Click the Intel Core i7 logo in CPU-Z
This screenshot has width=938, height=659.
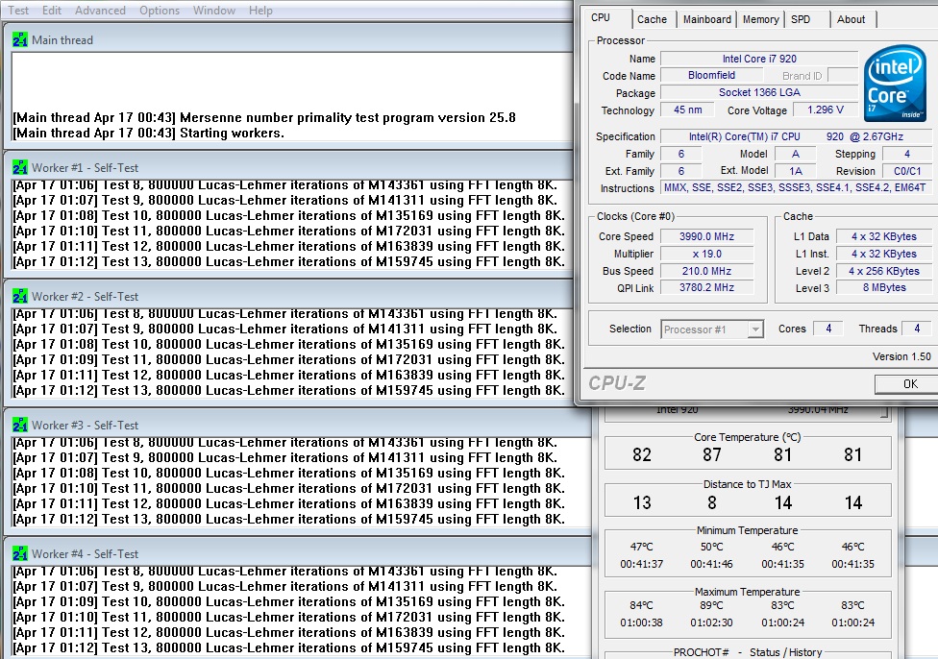click(895, 84)
